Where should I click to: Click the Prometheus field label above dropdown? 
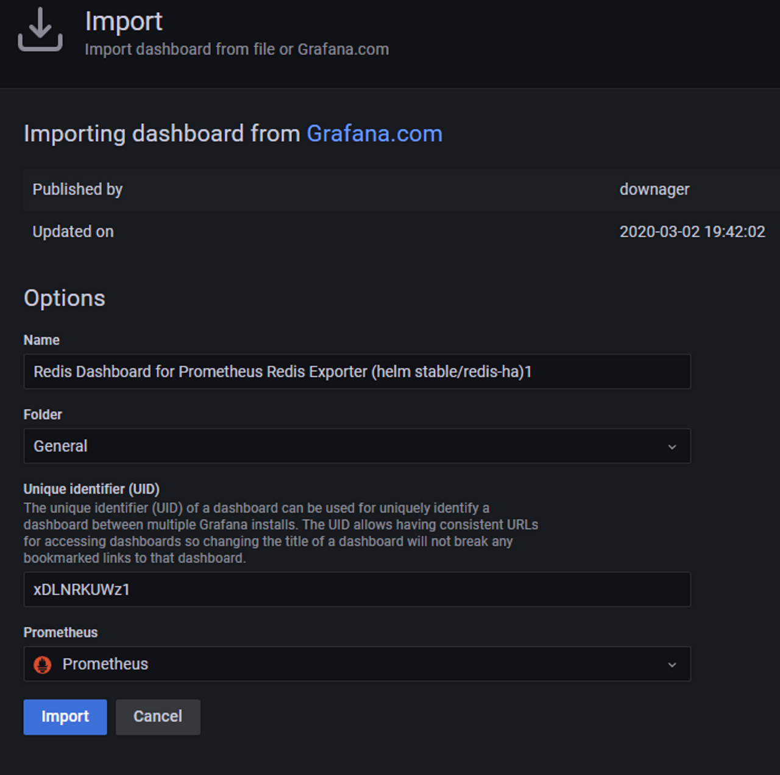[x=60, y=632]
